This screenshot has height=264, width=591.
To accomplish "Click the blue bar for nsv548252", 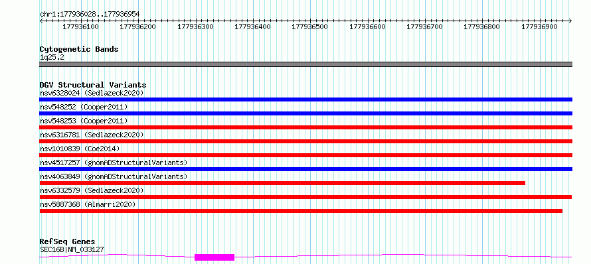I will coord(306,113).
